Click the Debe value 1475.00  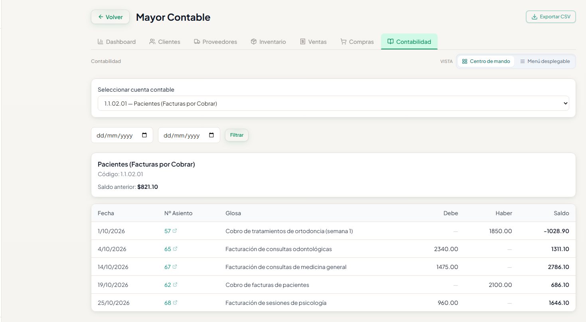click(447, 267)
